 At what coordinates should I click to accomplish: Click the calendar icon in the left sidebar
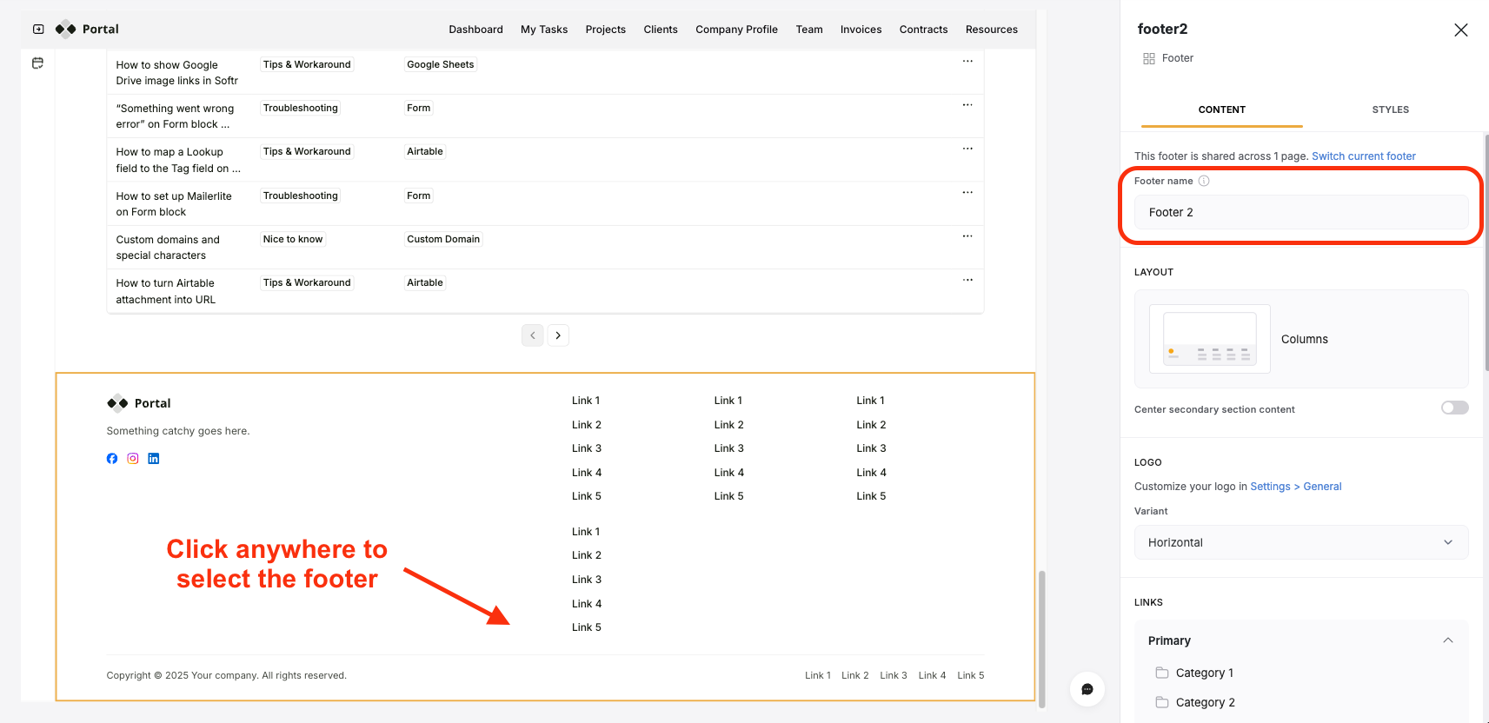click(x=37, y=63)
